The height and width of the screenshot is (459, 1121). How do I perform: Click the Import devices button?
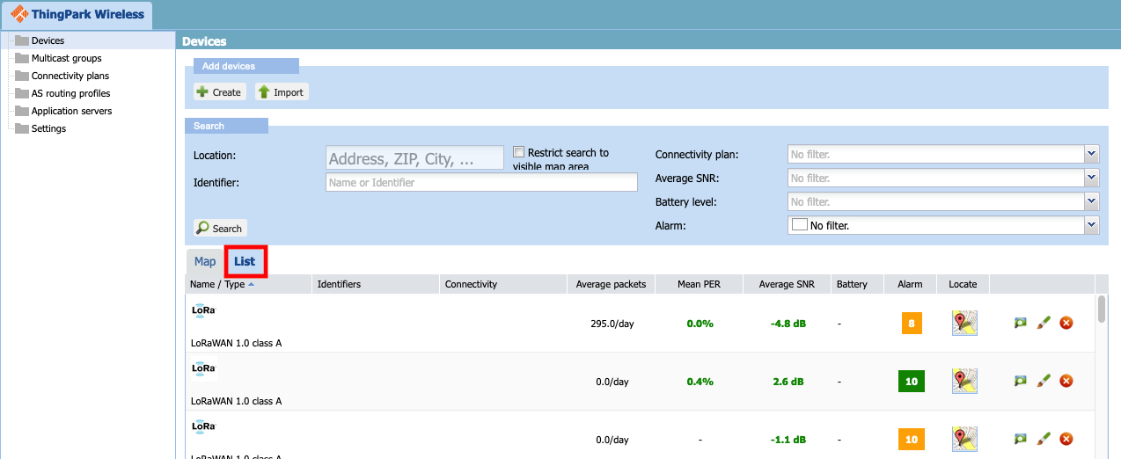pos(282,92)
